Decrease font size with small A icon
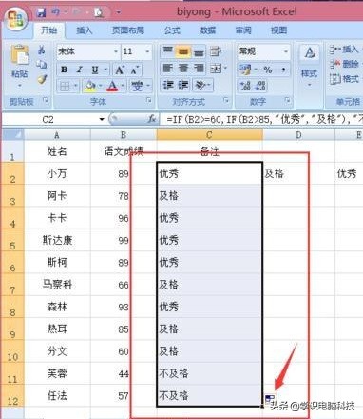 click(x=134, y=70)
